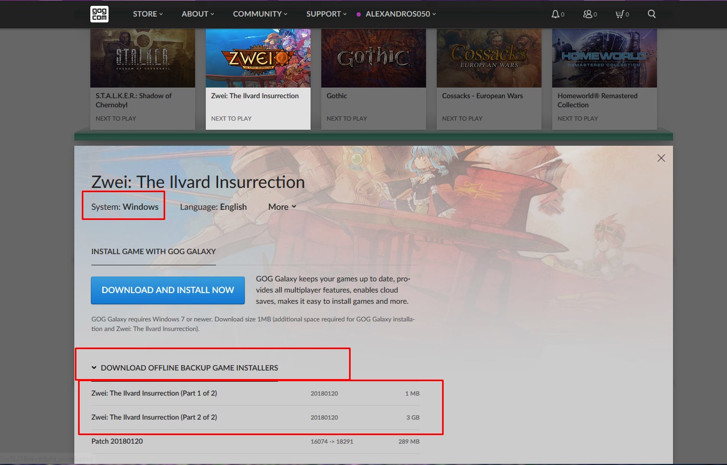Screen dimensions: 727x465
Task: Click the search magnifier icon
Action: click(652, 14)
